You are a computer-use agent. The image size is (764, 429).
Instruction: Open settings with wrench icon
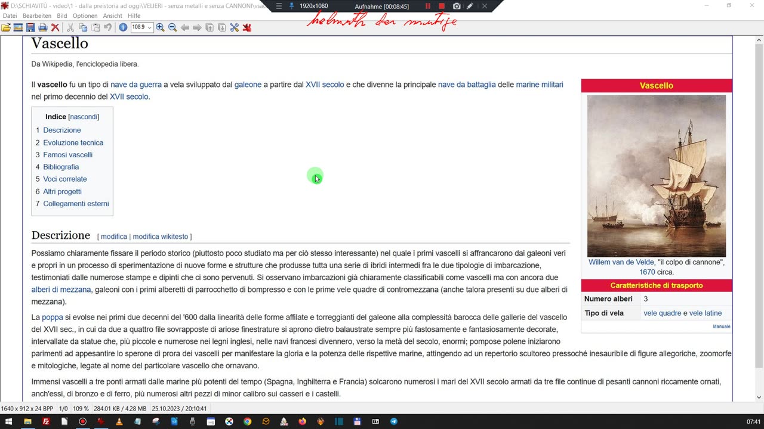tap(234, 27)
